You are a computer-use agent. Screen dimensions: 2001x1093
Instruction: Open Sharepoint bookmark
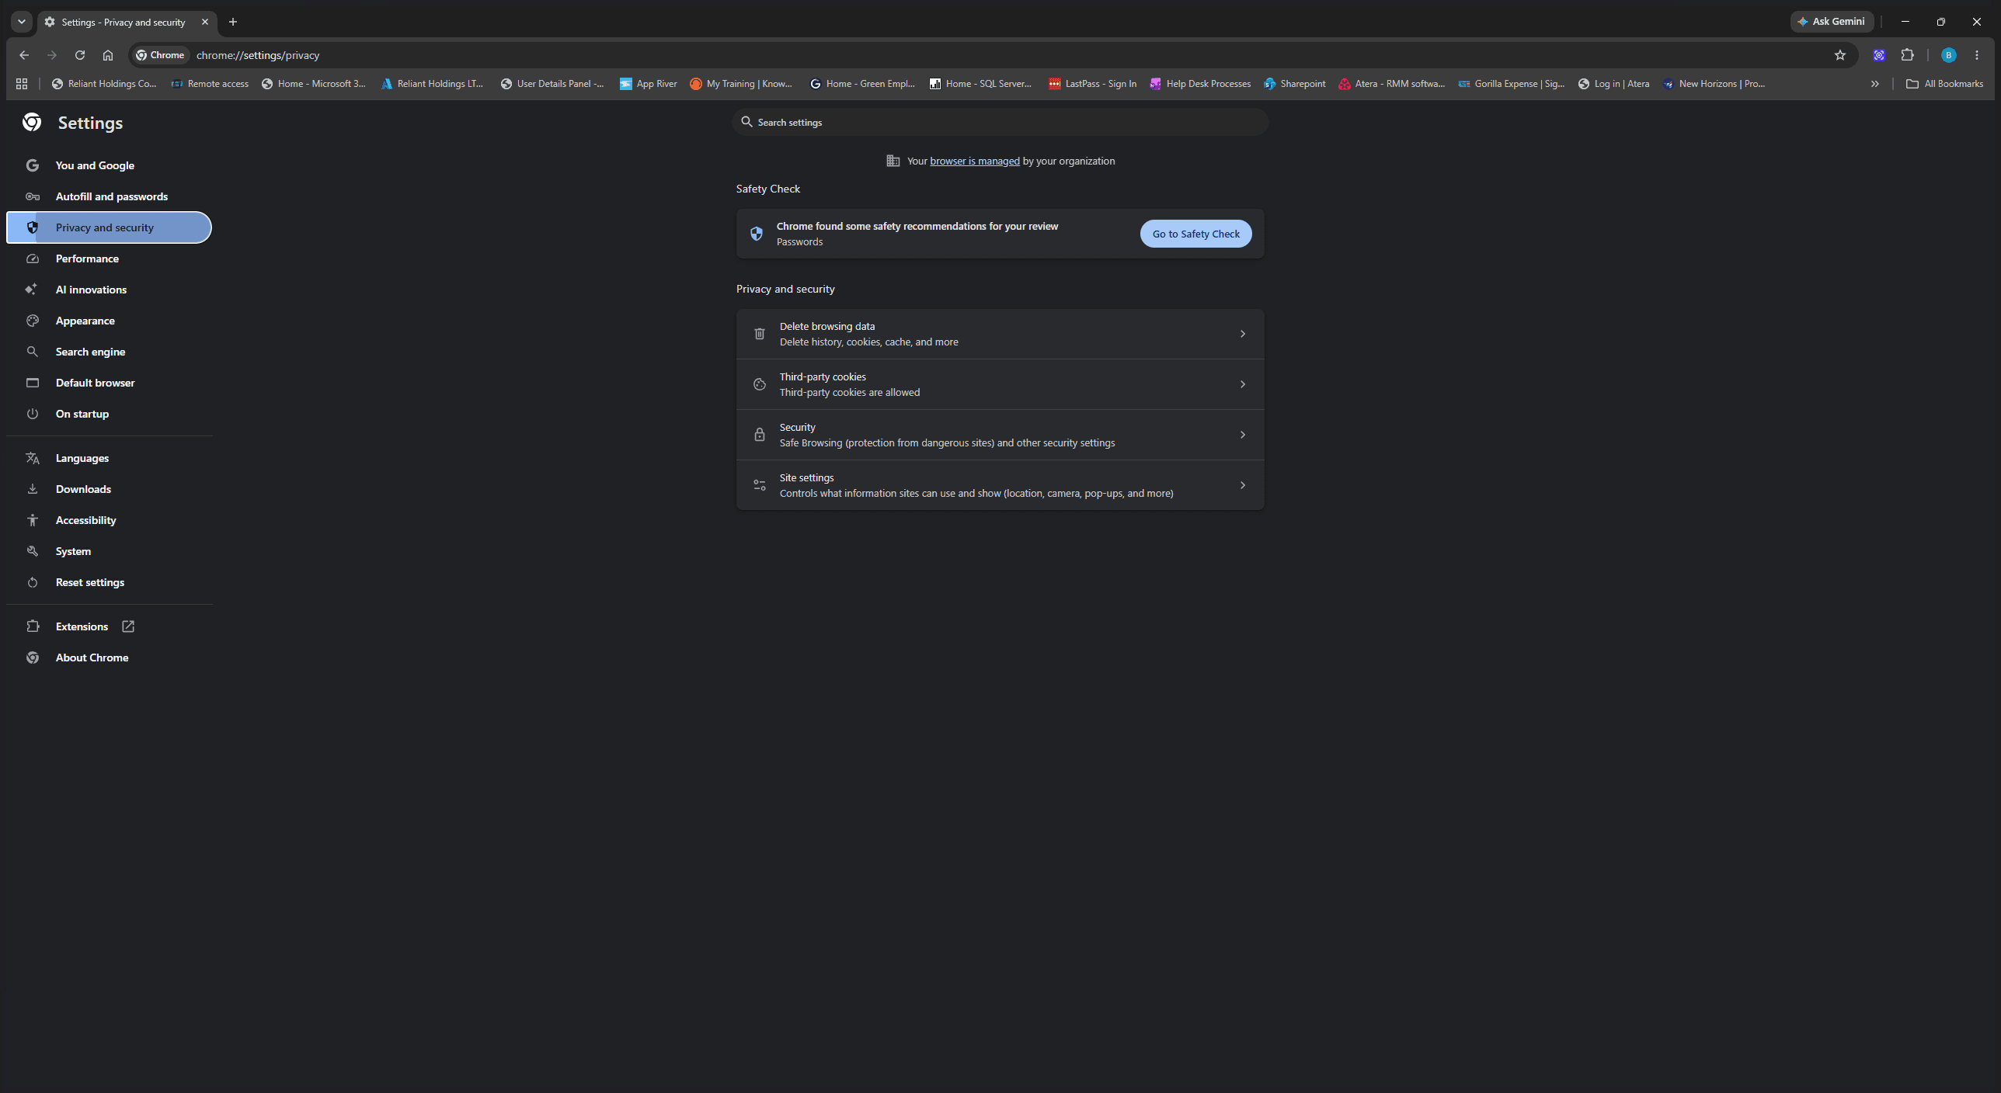tap(1295, 84)
